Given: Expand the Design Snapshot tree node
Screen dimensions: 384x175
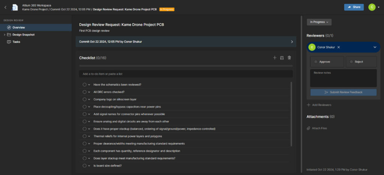Looking at the screenshot, I should (4, 35).
